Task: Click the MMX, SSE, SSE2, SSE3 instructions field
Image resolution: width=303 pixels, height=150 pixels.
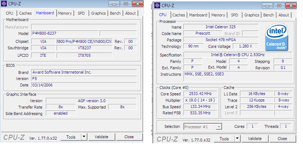Action: 238,76
